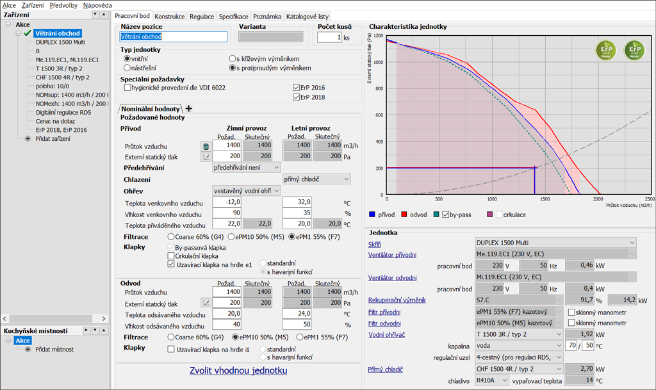Click the left arrow of the tree horizontal scrollbar
Image resolution: width=656 pixels, height=390 pixels.
(x=5, y=318)
